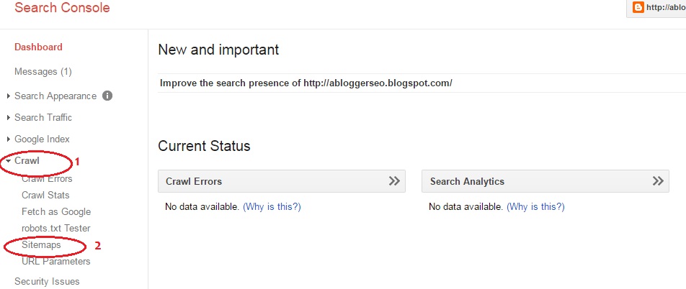This screenshot has width=686, height=289.
Task: Click the Blogger icon in site selector
Action: (637, 7)
